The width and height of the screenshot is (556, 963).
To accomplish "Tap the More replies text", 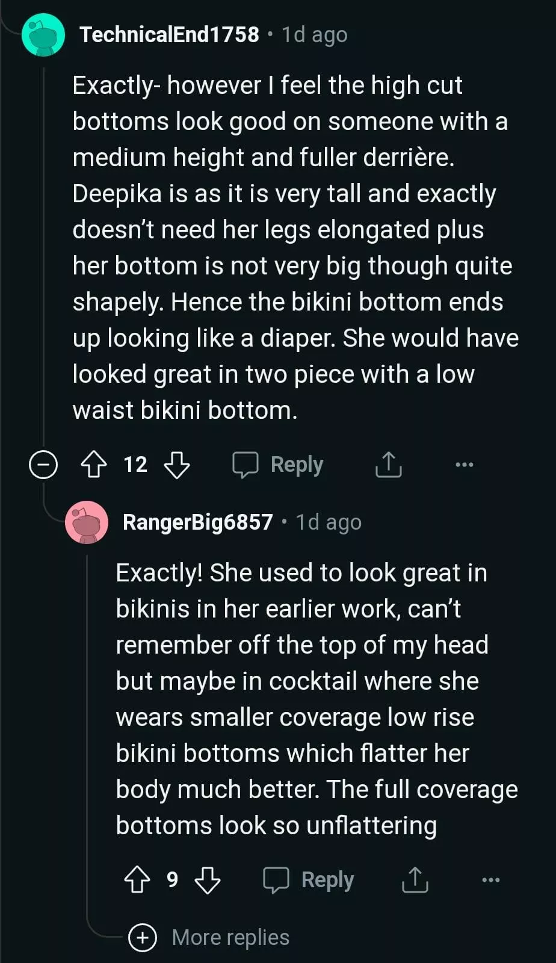I will click(230, 937).
